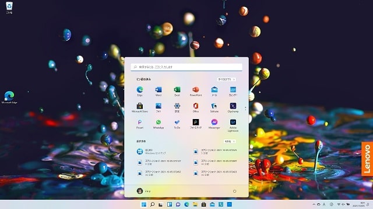Image resolution: width=373 pixels, height=209 pixels.
Task: Click the OneDrive cloud tray icon
Action: pos(319,204)
